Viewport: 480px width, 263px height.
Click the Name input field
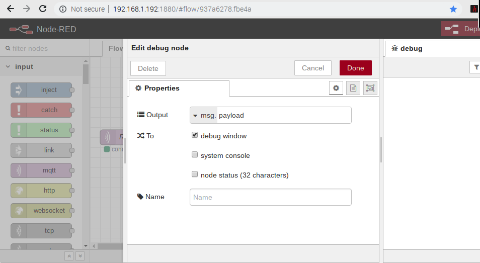(x=271, y=197)
